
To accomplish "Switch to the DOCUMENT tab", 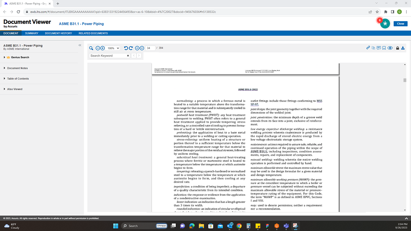I will tap(11, 33).
